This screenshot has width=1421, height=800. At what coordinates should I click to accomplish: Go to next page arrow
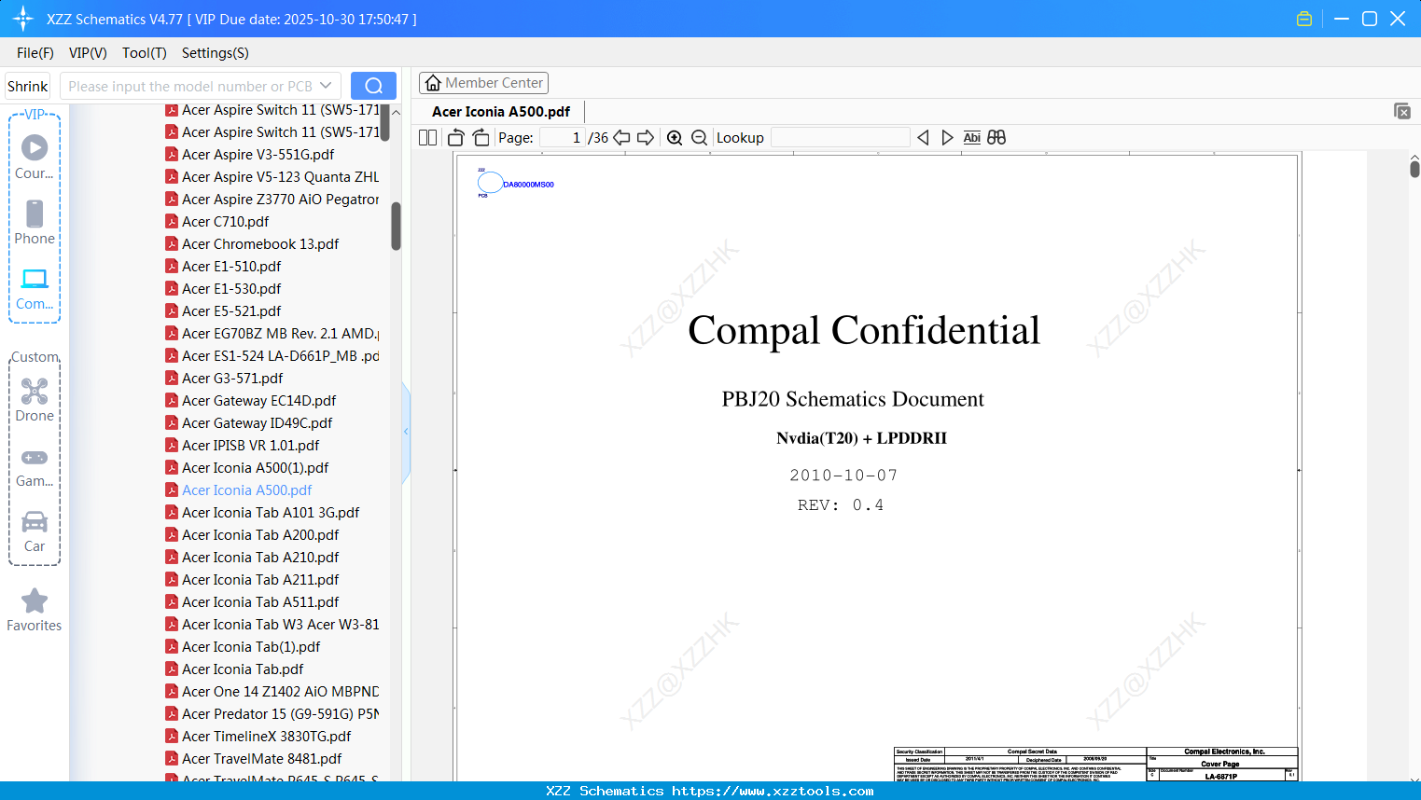(646, 138)
